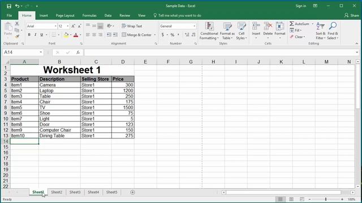Apply percent style to cells

(x=172, y=35)
